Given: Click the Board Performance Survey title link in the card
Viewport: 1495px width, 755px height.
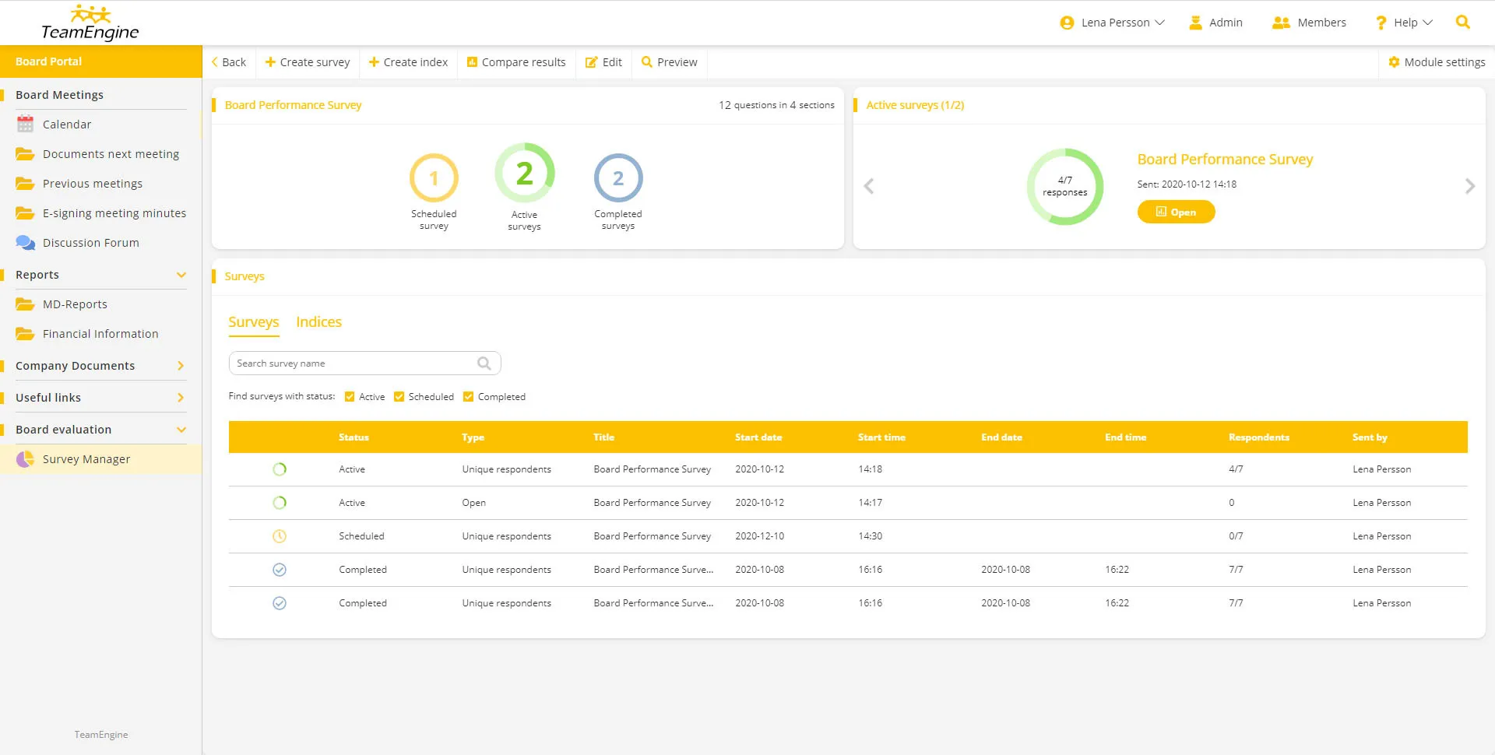Looking at the screenshot, I should [1225, 160].
